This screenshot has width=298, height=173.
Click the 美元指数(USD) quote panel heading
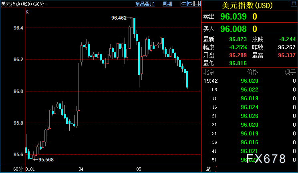pyautogui.click(x=247, y=5)
